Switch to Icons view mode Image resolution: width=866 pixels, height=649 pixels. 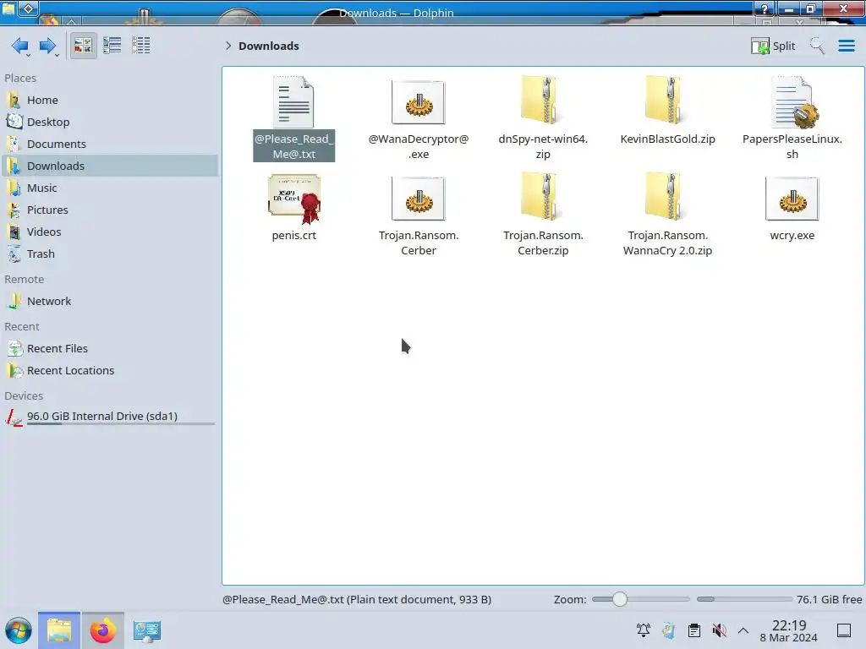point(83,46)
